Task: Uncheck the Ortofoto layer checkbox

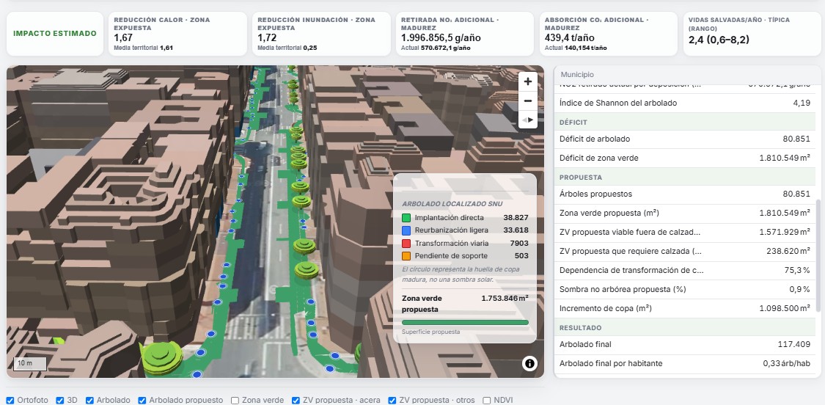Action: [10, 401]
